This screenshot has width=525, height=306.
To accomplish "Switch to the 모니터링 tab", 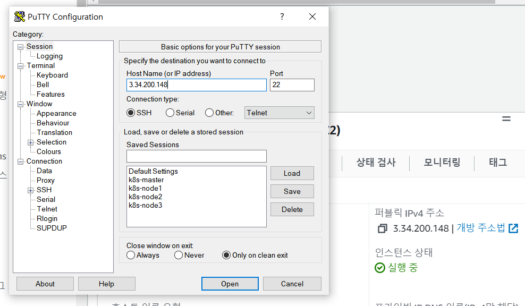I will point(442,163).
